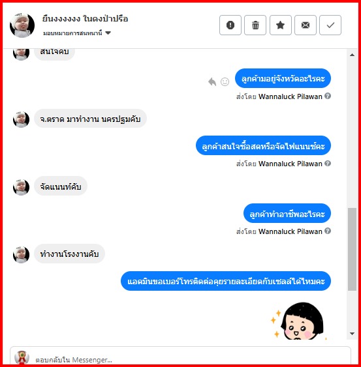Star this conversation as follow-up
This screenshot has height=367, width=361.
tap(280, 25)
